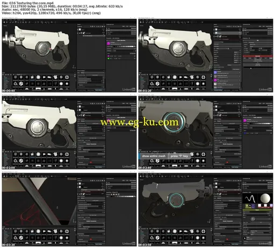Choose the green color row swatch, 00:00:40 frame
Screen dimensions: 275x248
pyautogui.click(x=108, y=58)
